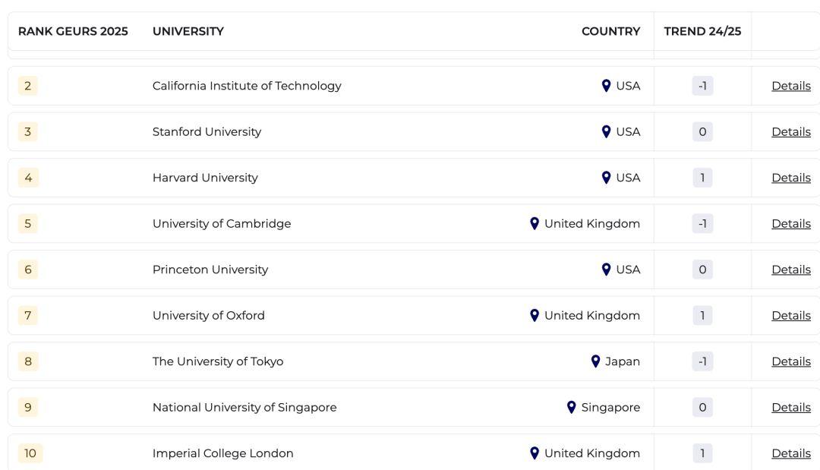Screen dimensions: 820x470
Task: Open Details for Stanford University
Action: (790, 131)
